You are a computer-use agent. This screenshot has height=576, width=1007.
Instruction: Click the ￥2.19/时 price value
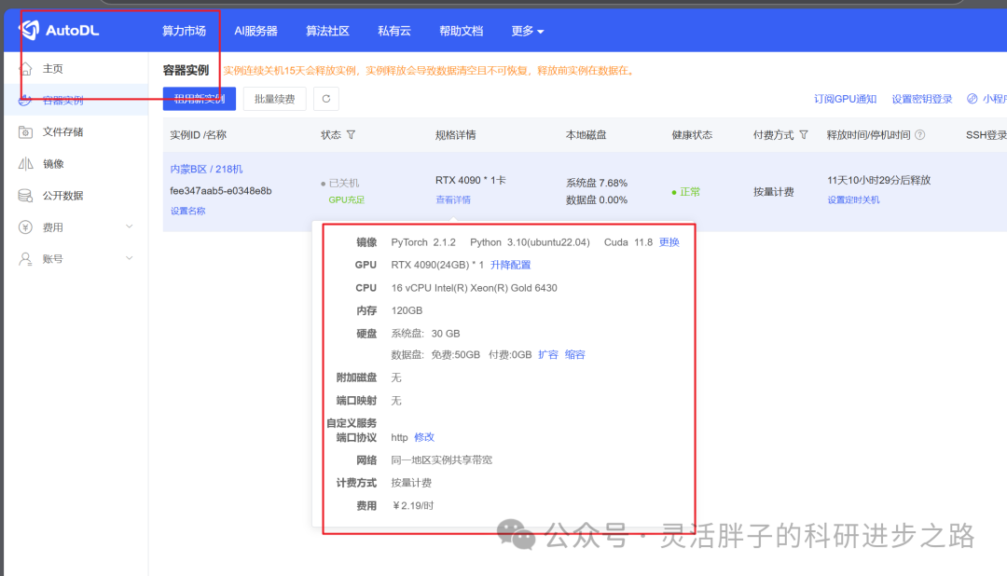pos(413,506)
